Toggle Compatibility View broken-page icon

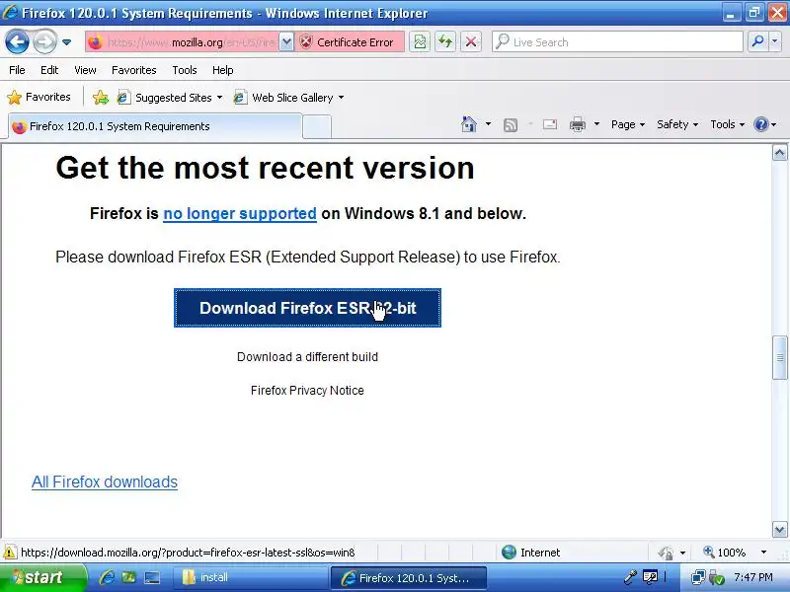(420, 42)
